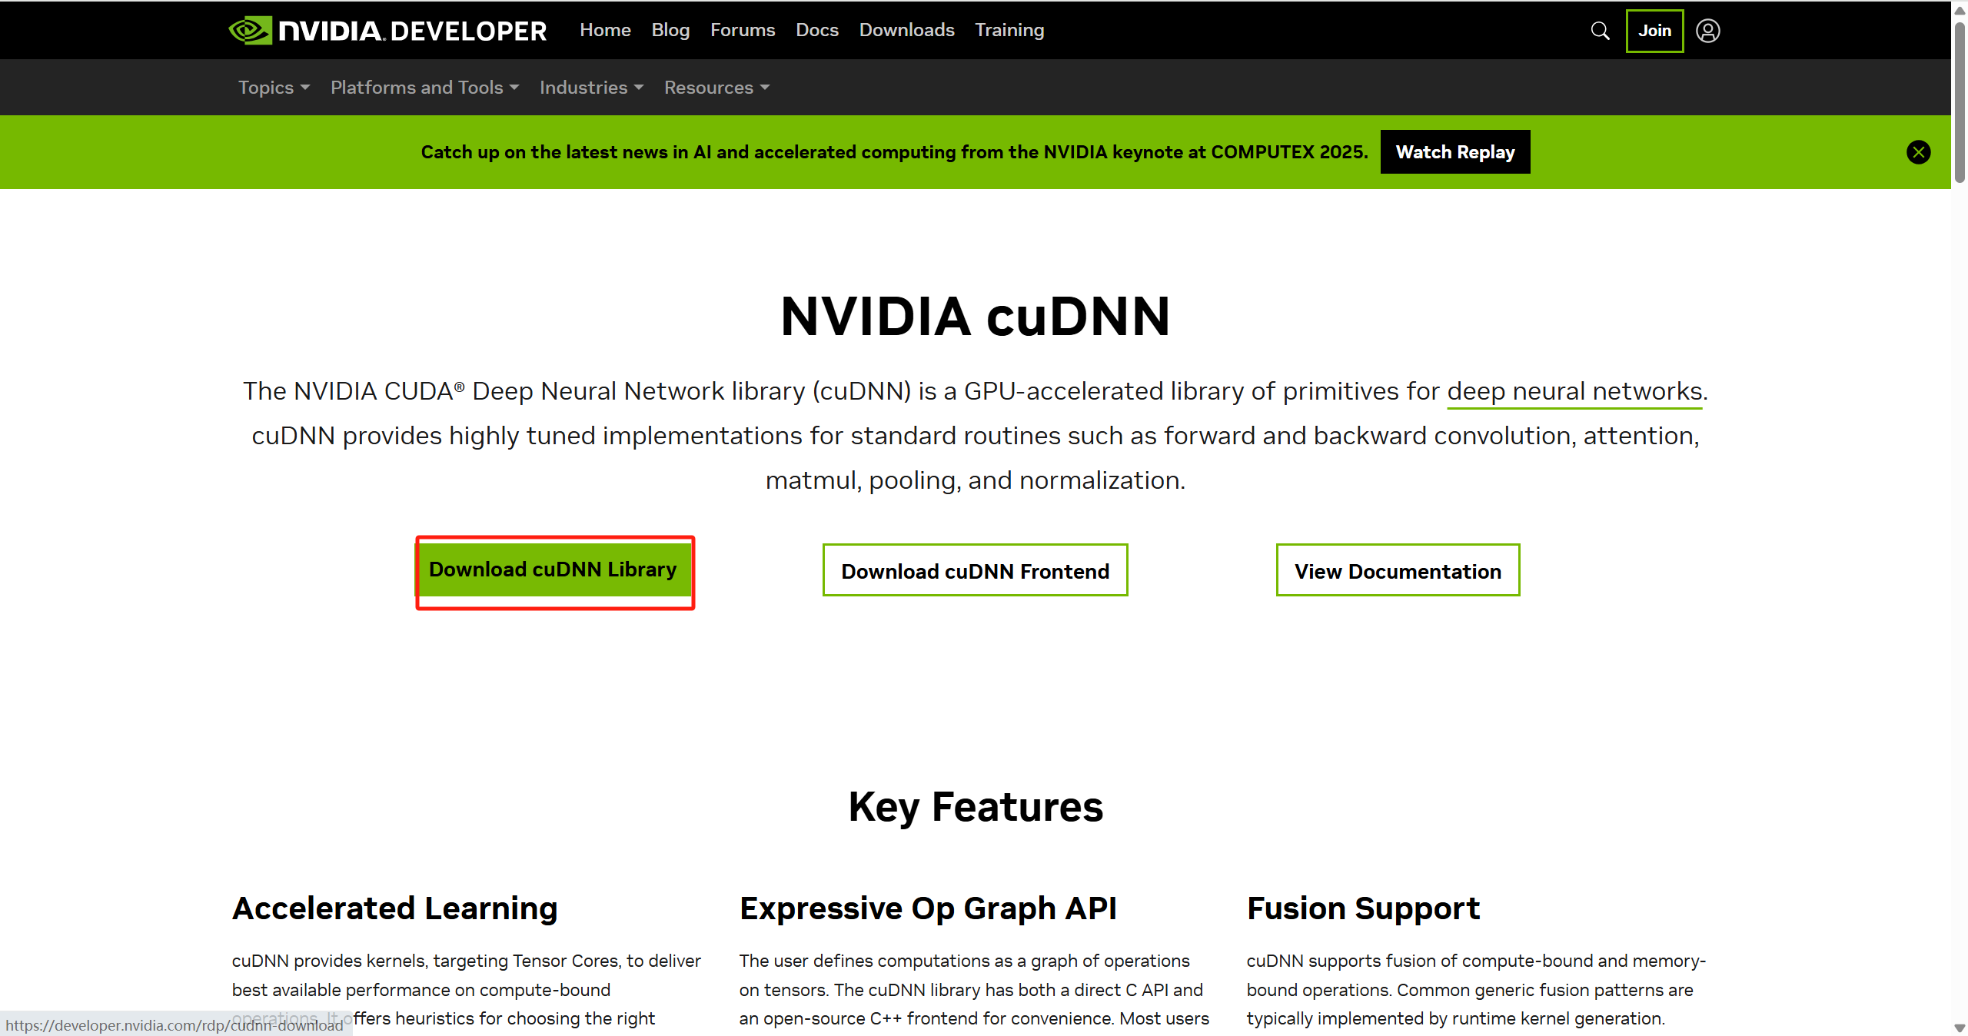The image size is (1968, 1036).
Task: Go to the Home nav item
Action: click(605, 30)
